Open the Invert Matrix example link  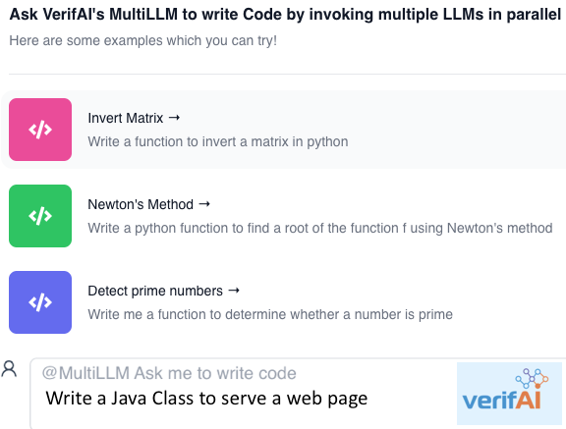pos(134,118)
